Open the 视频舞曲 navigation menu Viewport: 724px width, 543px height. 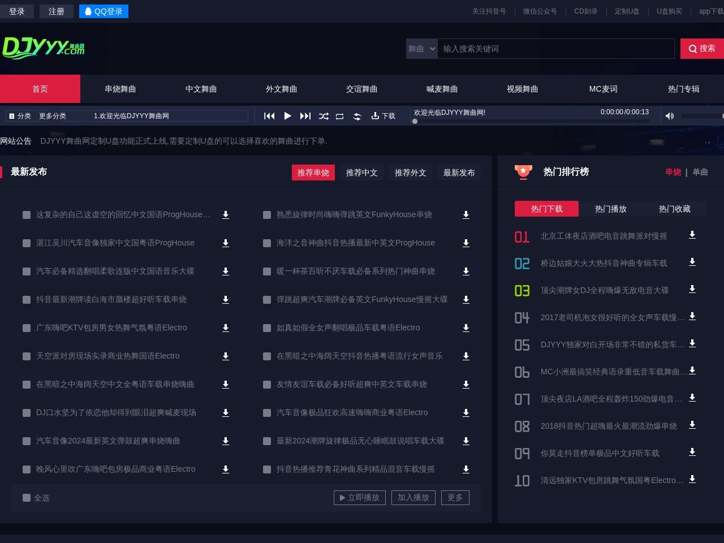[523, 89]
